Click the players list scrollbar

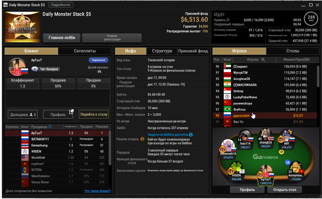318,76
